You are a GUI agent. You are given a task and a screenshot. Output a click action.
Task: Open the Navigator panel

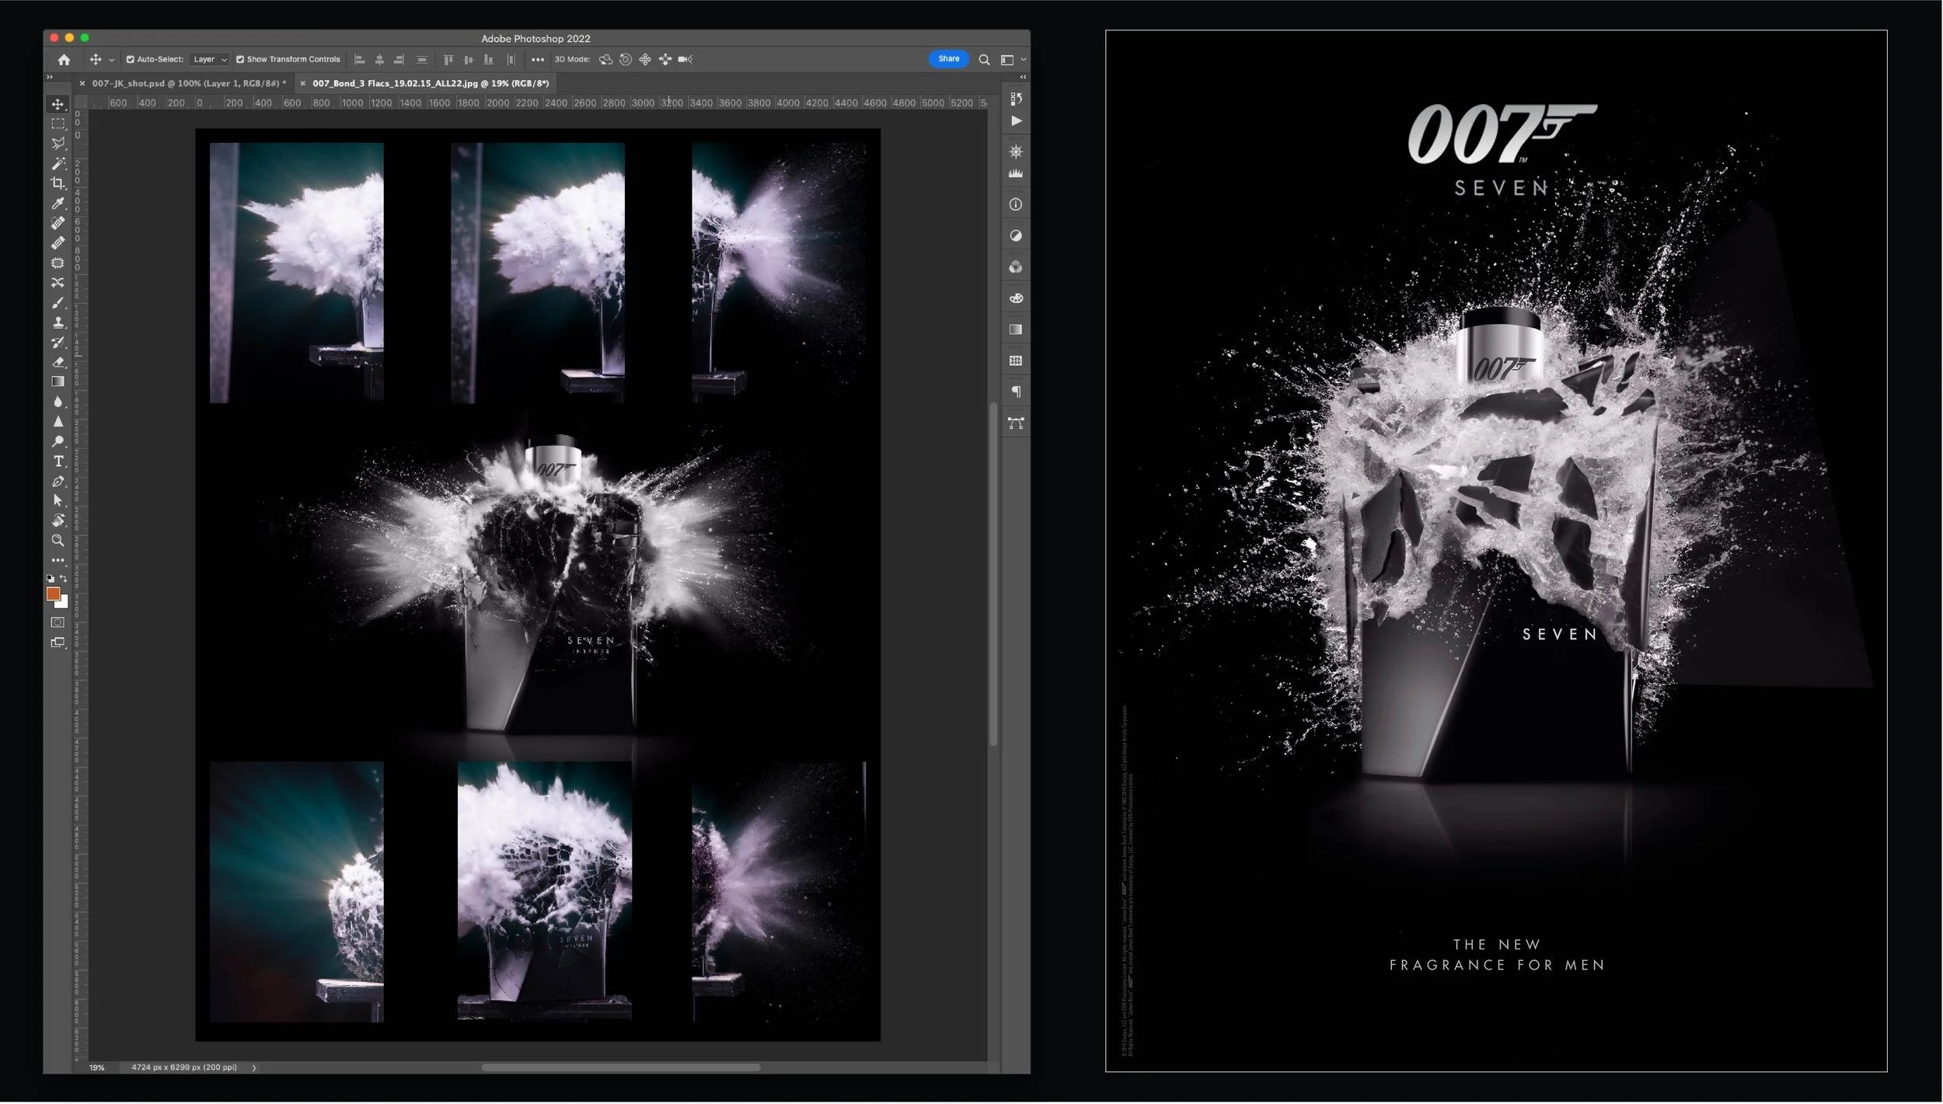coord(1017,150)
